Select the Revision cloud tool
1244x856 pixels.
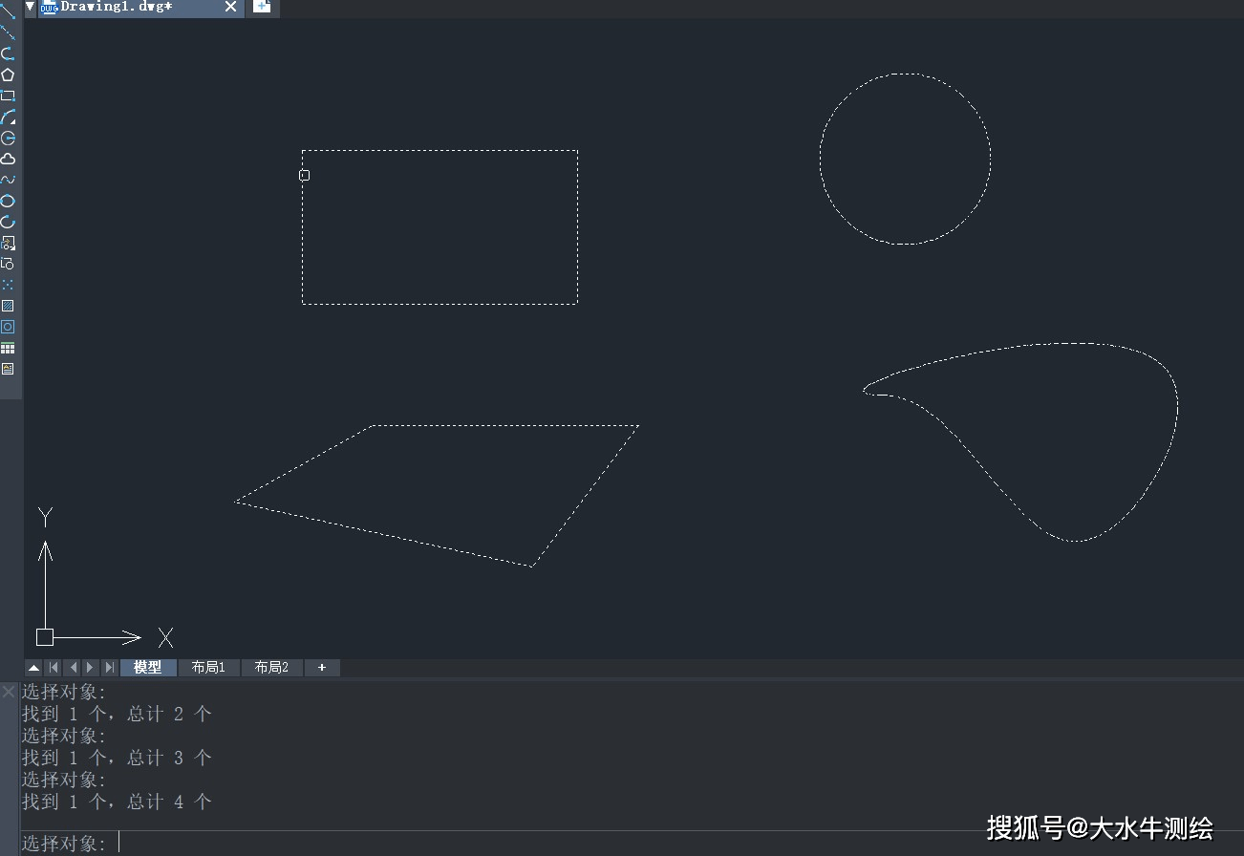click(x=8, y=159)
